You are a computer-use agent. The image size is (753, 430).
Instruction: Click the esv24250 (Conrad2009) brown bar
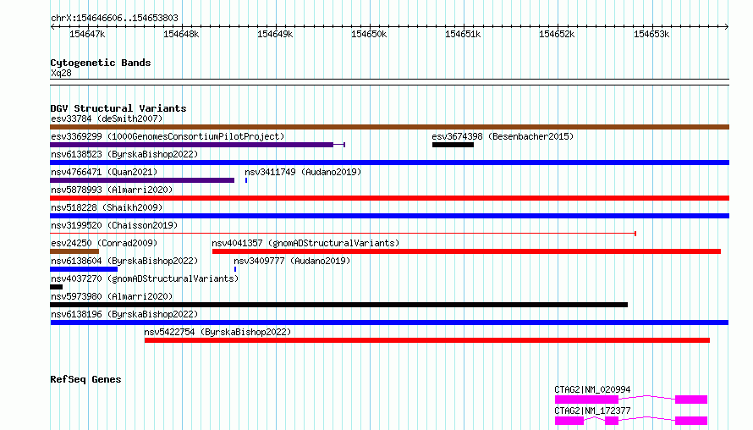pyautogui.click(x=74, y=251)
